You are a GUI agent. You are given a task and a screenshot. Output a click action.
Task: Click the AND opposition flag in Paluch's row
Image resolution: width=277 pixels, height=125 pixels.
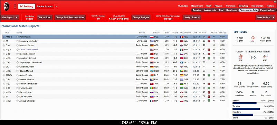pyautogui.click(x=182, y=37)
